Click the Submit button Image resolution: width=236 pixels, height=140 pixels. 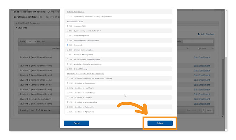click(x=160, y=123)
